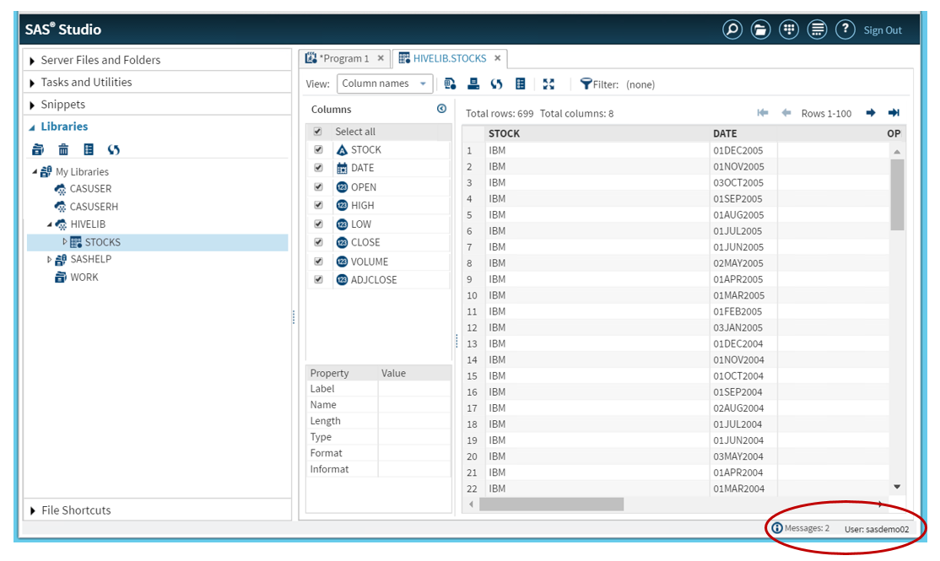This screenshot has width=940, height=561.
Task: Click the Sign Out link
Action: tap(883, 30)
